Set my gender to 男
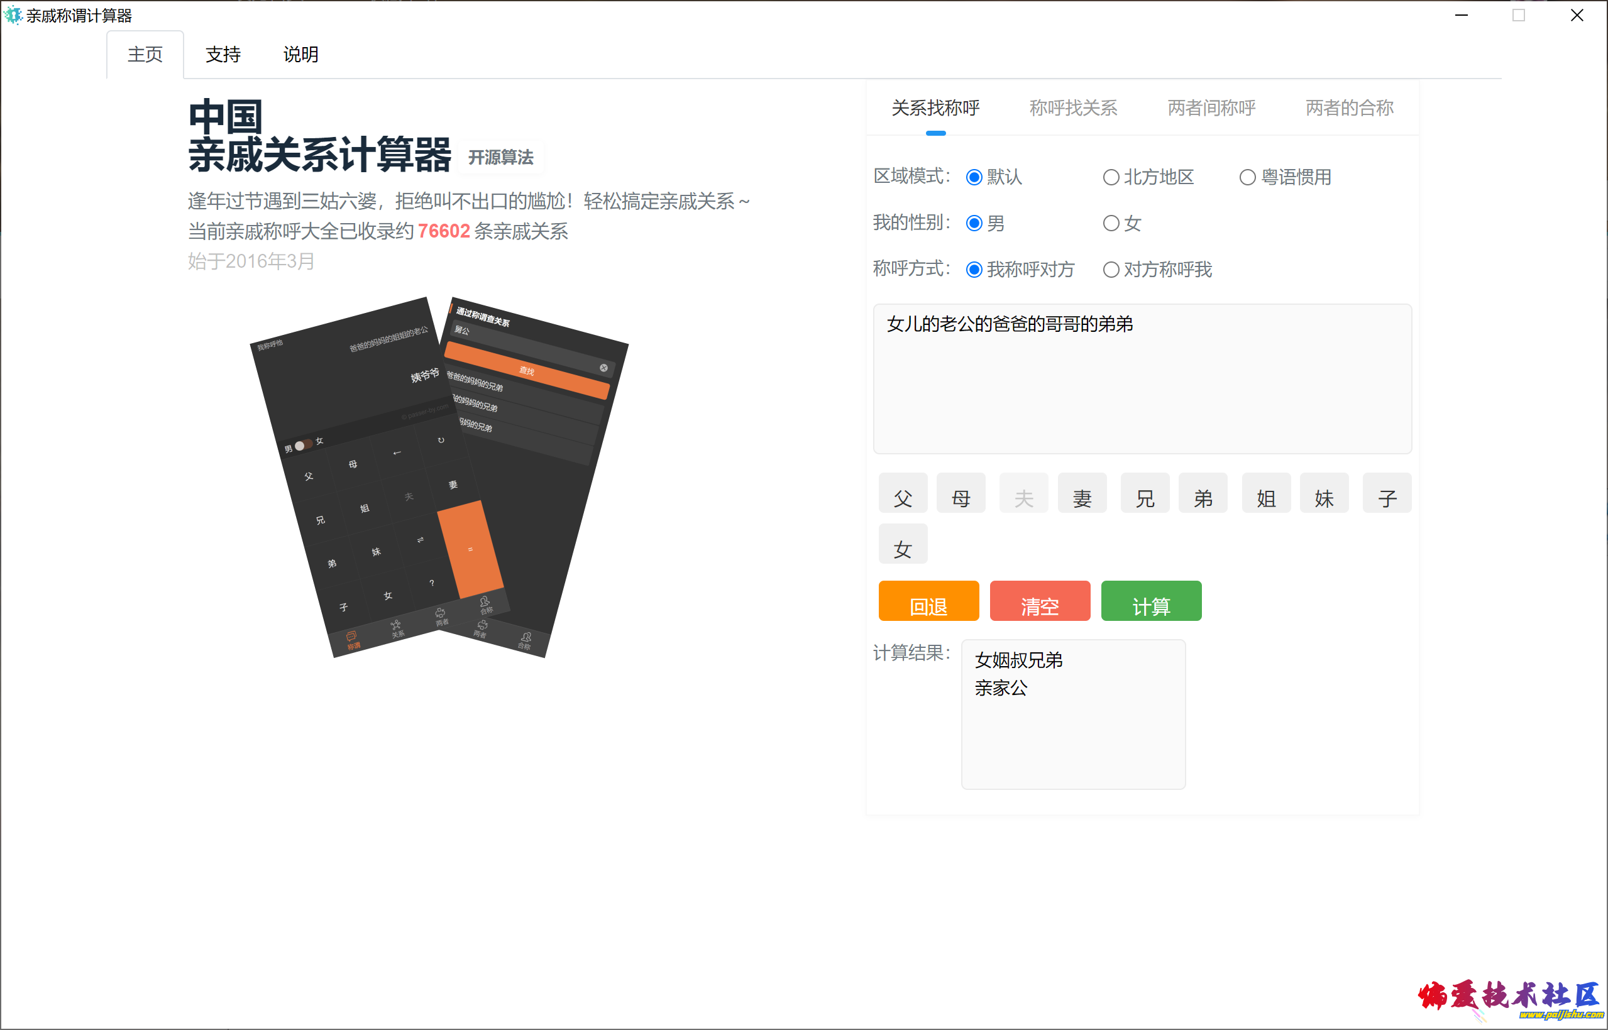The height and width of the screenshot is (1030, 1608). click(x=974, y=223)
